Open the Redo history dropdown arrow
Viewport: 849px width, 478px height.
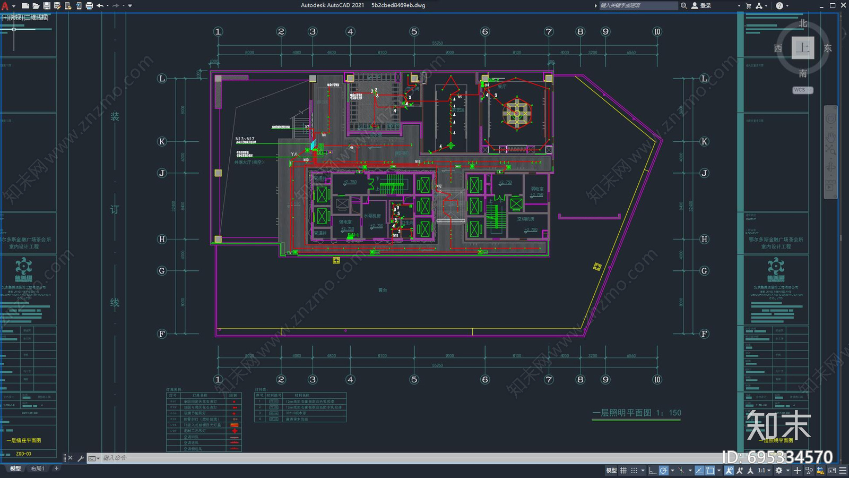coord(124,6)
